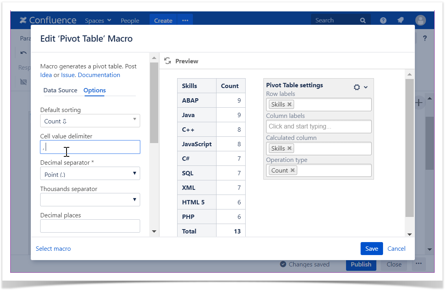Click the Cancel link

click(x=396, y=248)
